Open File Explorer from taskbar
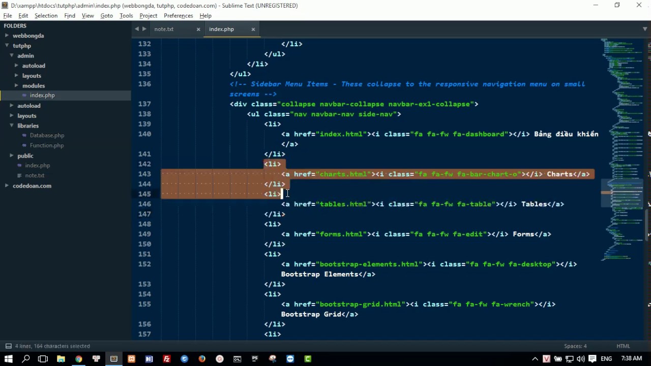 pyautogui.click(x=61, y=359)
